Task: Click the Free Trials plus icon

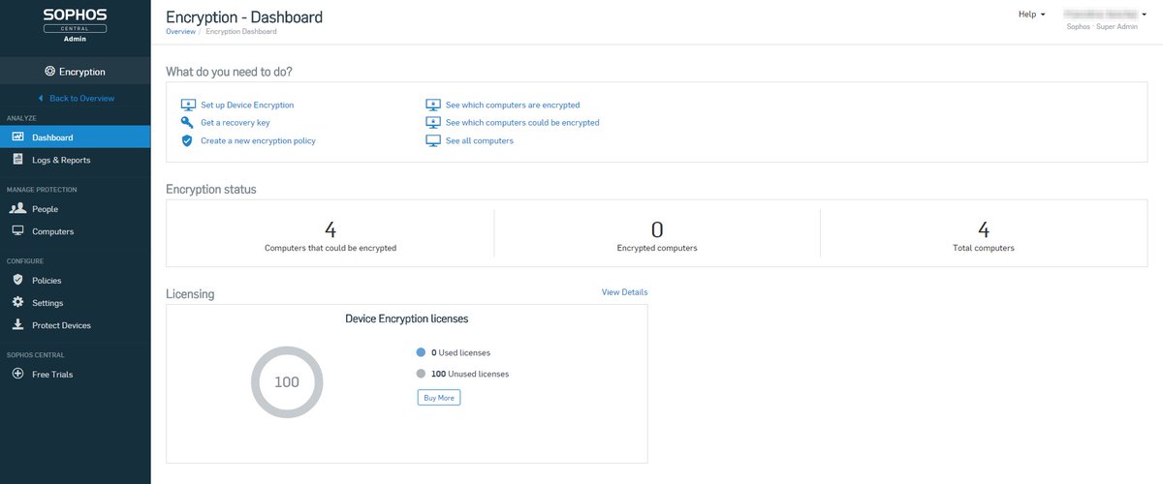Action: [18, 375]
